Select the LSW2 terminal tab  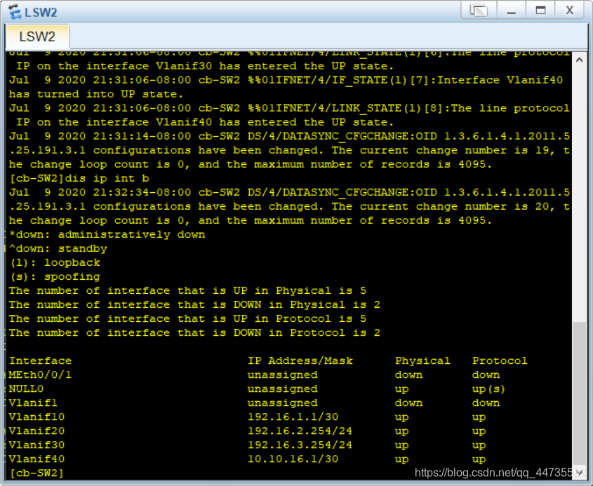click(x=37, y=36)
